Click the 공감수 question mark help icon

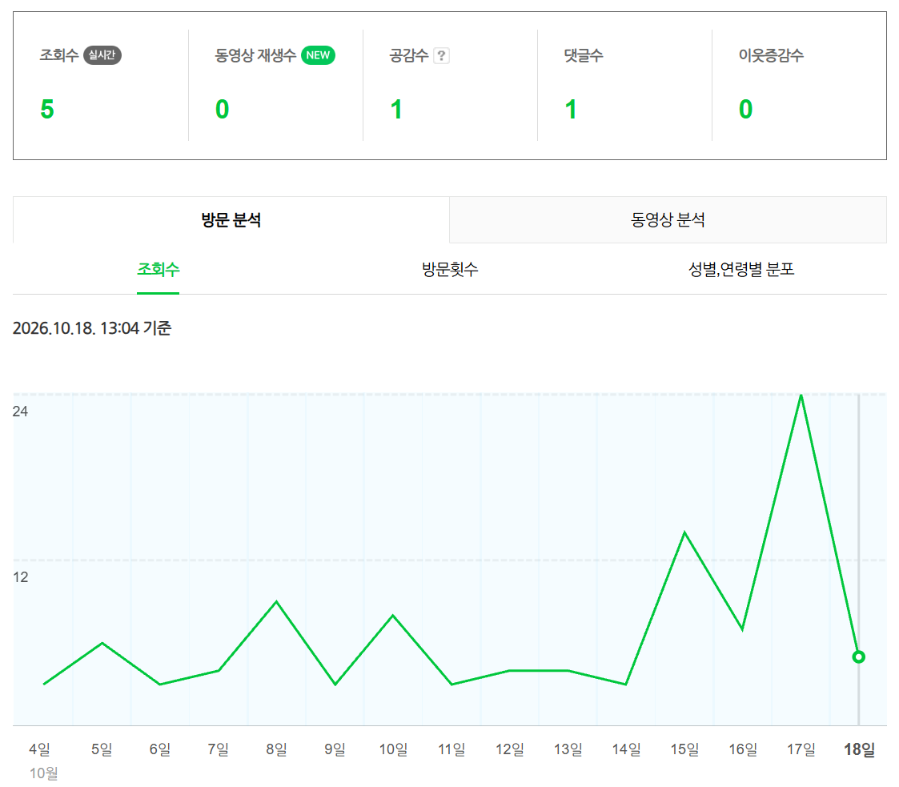(x=441, y=55)
